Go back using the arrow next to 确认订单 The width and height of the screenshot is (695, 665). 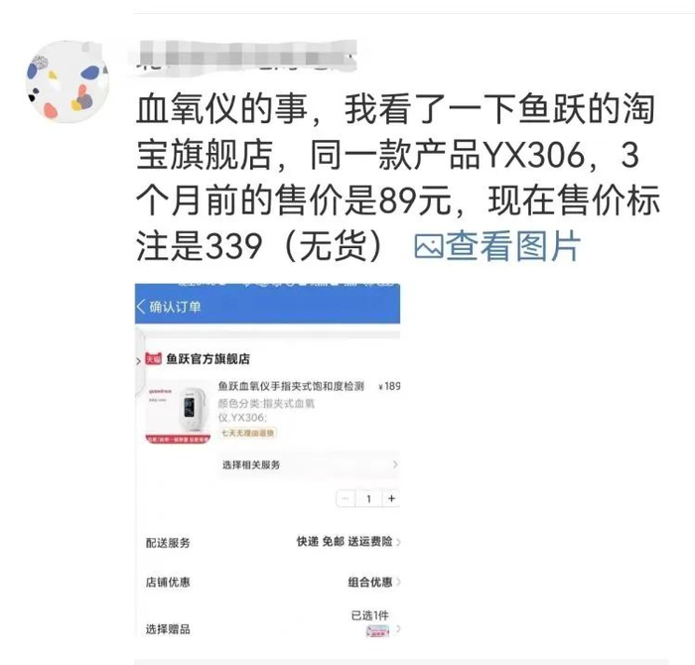(141, 307)
